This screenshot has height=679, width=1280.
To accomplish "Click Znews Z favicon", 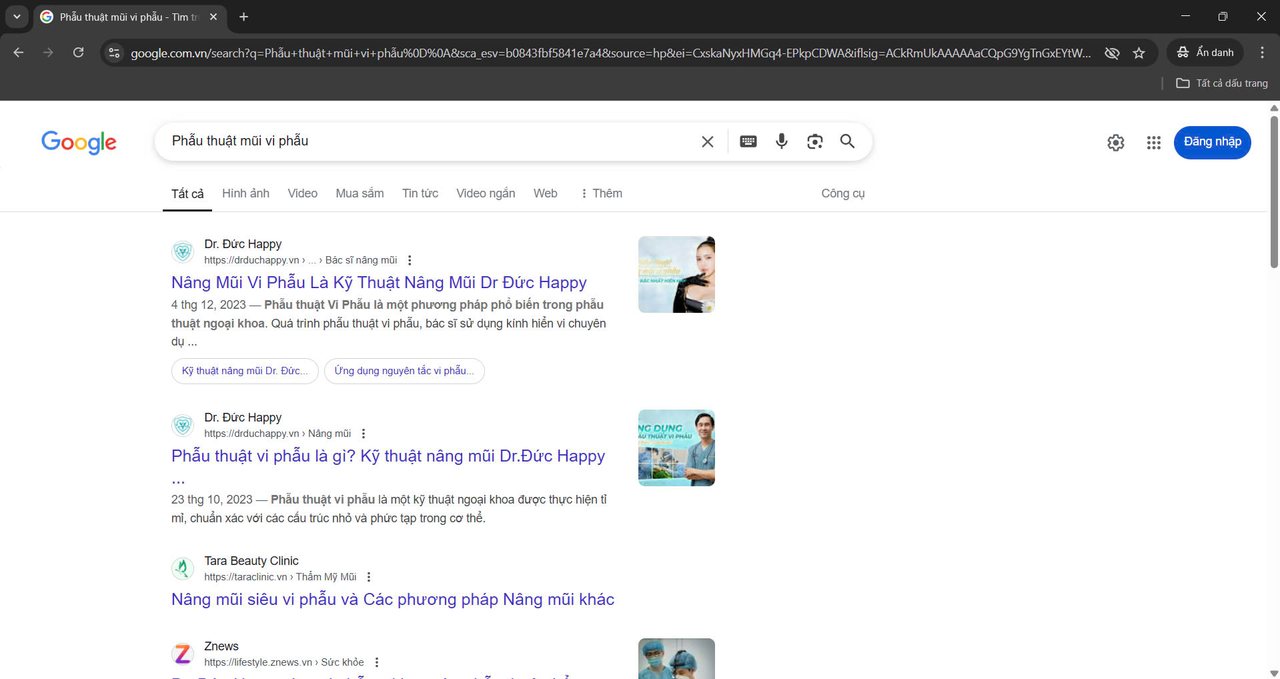I will 183,654.
